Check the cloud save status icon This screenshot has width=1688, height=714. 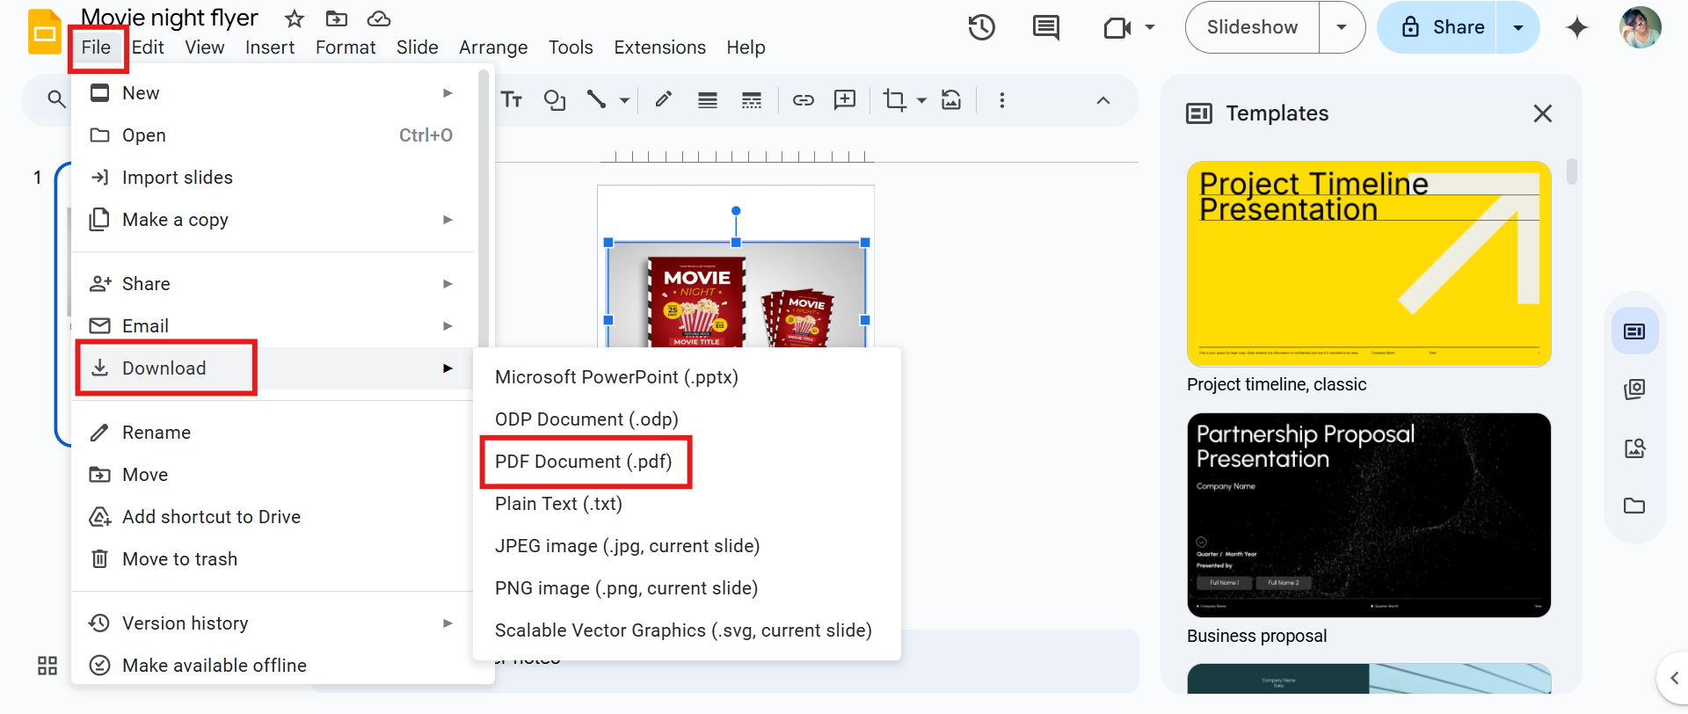[x=379, y=18]
